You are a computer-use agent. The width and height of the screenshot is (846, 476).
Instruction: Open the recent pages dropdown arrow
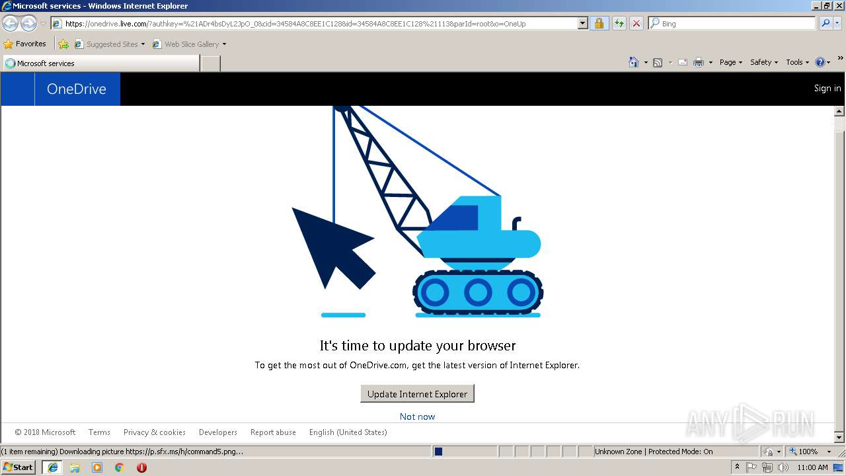(43, 24)
